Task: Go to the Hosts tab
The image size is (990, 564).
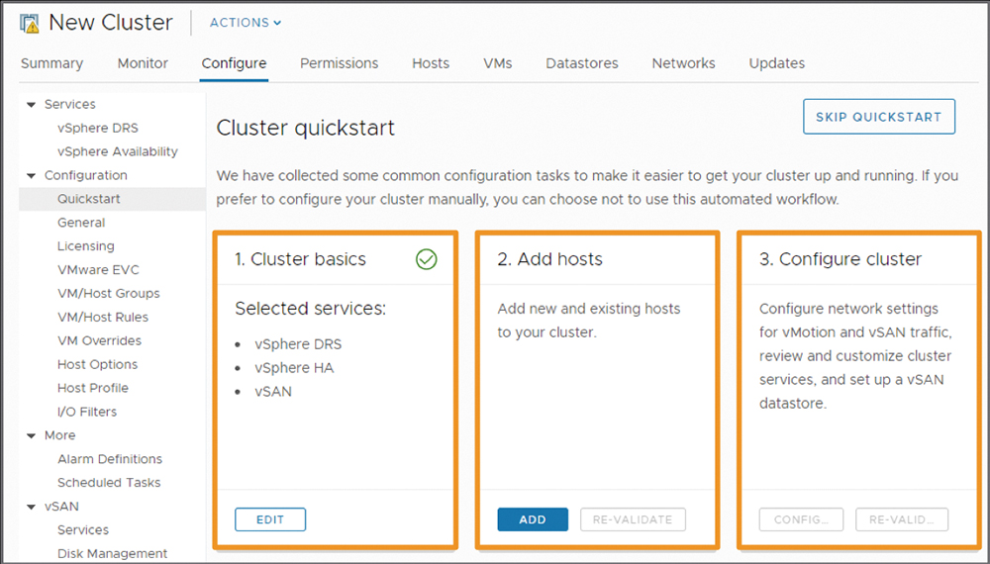Action: click(x=431, y=63)
